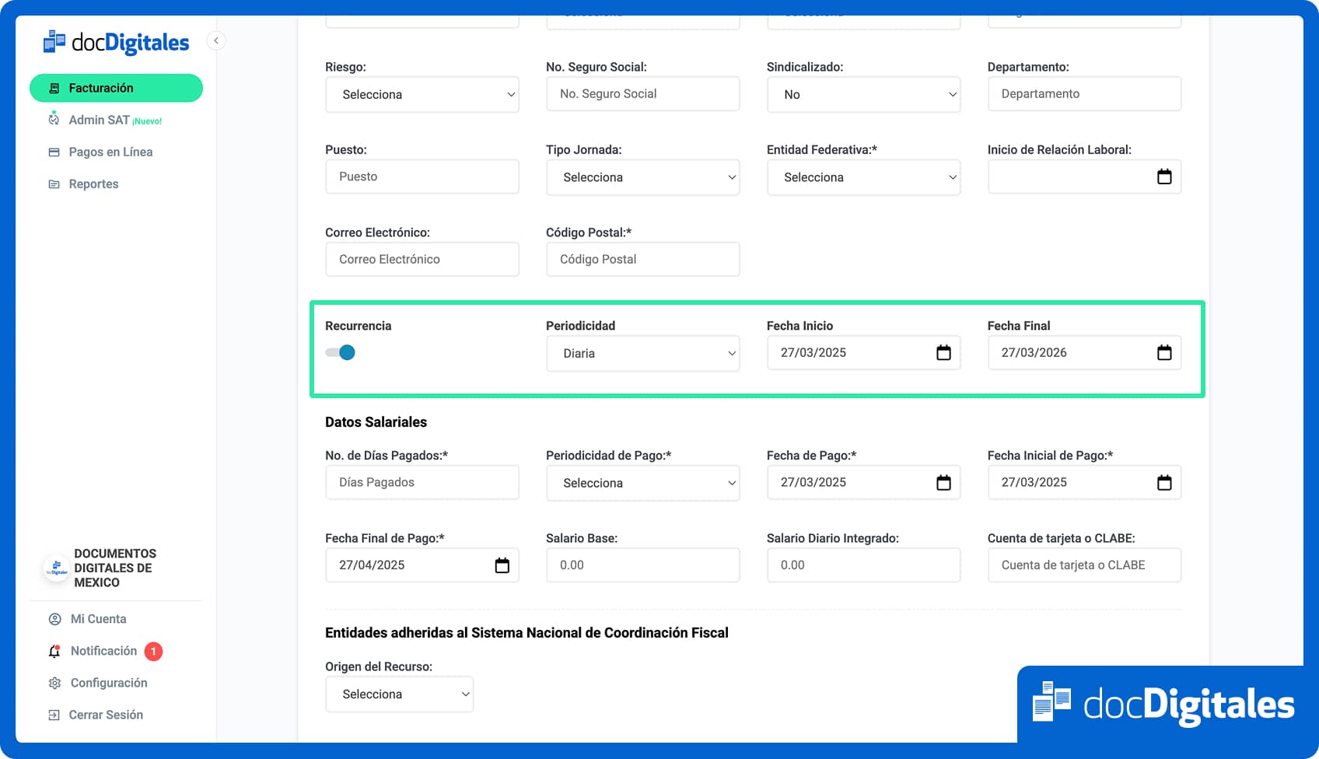The height and width of the screenshot is (759, 1319).
Task: Click the Inicio de Relación Laboral date field
Action: [x=1084, y=177]
